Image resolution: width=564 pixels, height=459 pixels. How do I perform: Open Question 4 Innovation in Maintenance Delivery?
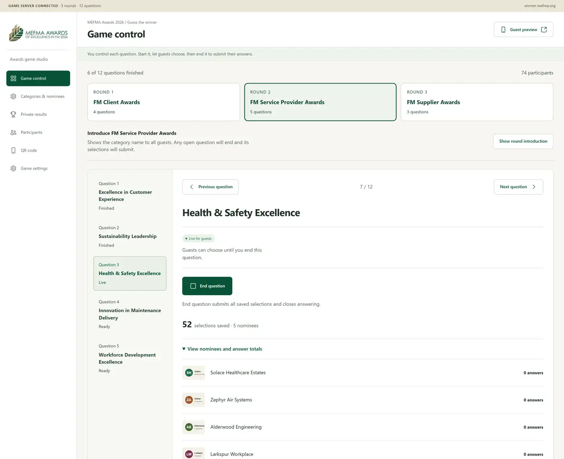130,314
